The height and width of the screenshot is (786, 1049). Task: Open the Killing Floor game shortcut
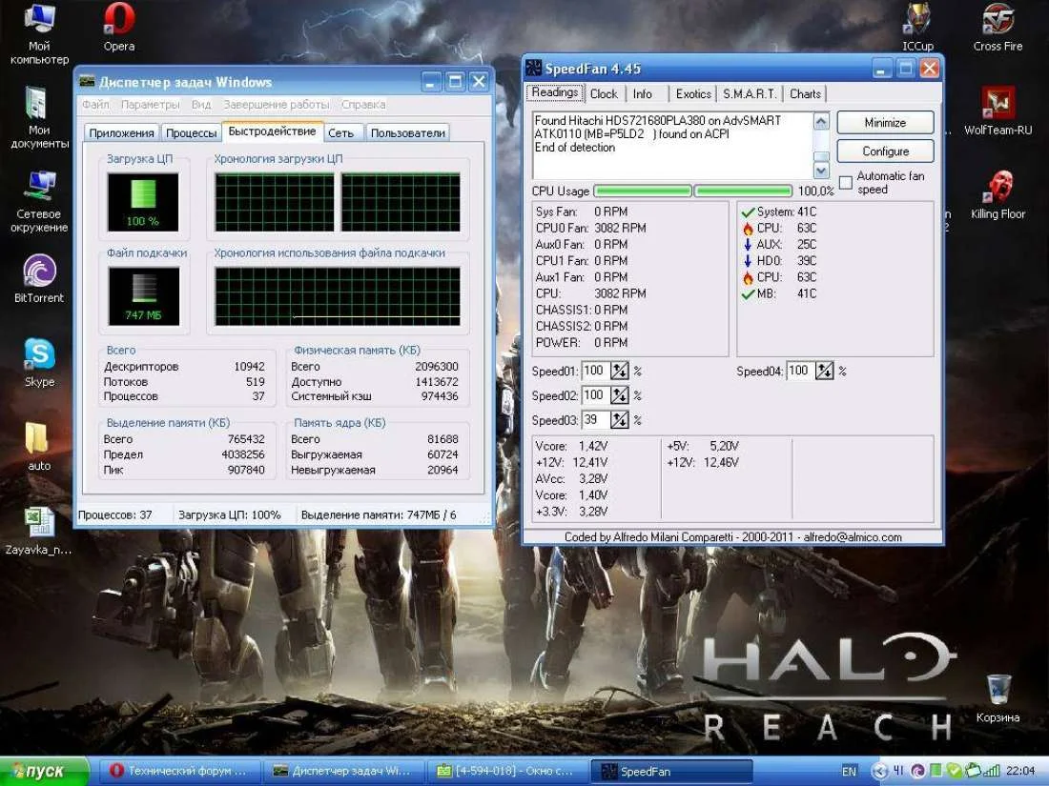pos(998,186)
